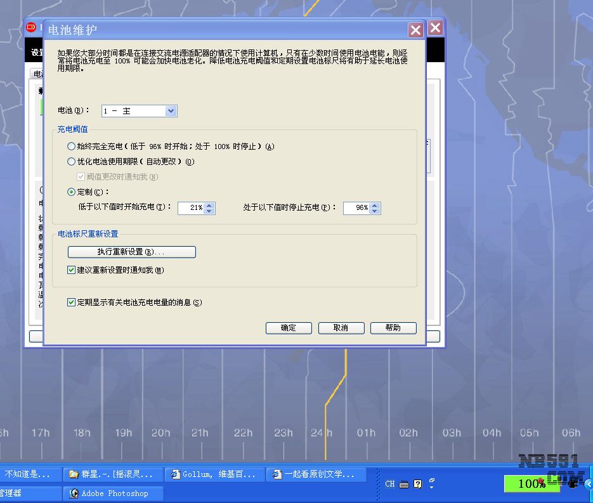
Task: Open the 电池 selection dropdown
Action: pyautogui.click(x=171, y=111)
